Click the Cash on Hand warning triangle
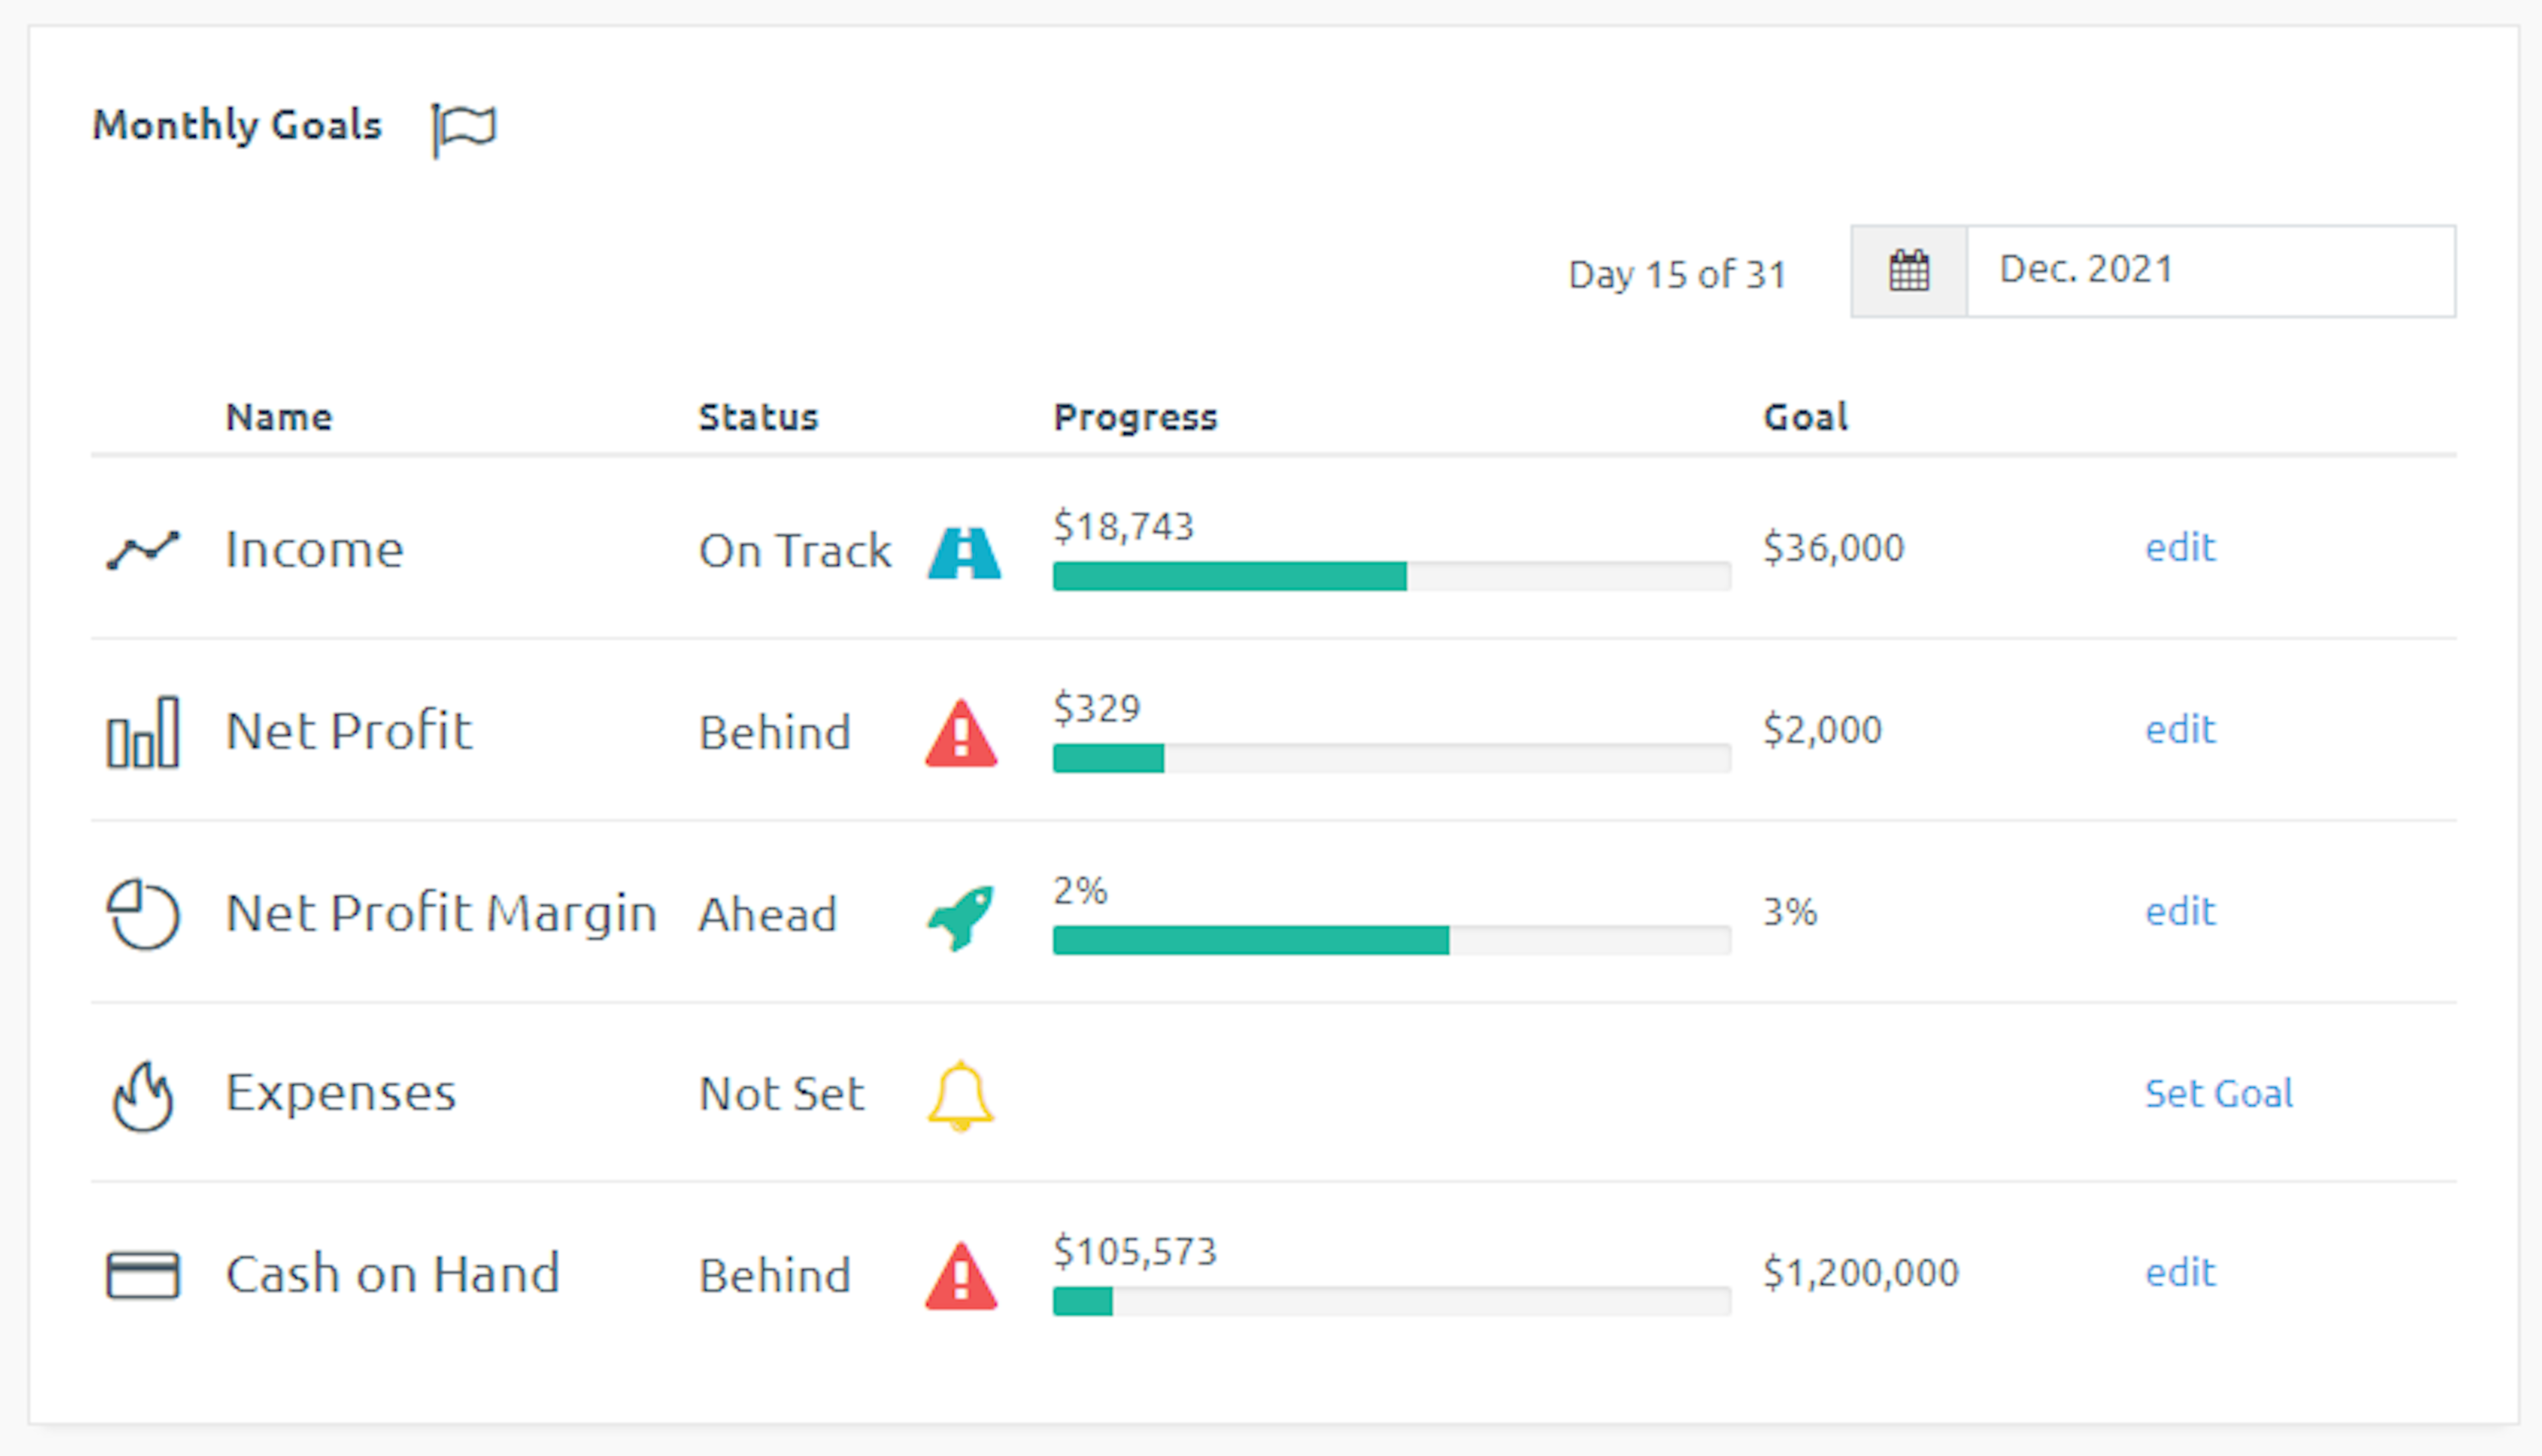The image size is (2542, 1456). [961, 1278]
